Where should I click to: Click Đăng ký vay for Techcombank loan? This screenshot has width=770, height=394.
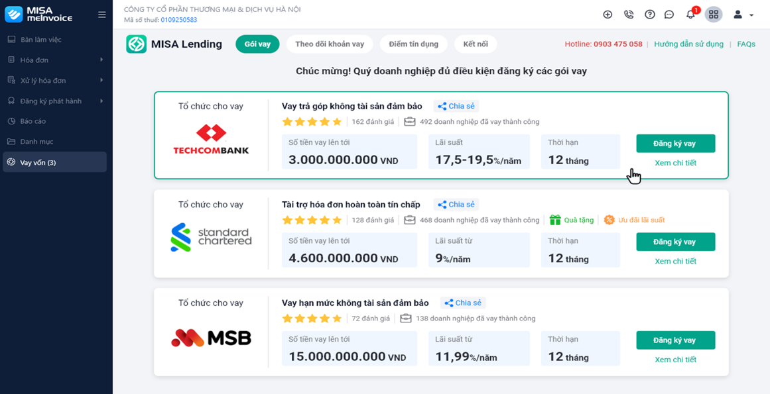click(x=675, y=144)
